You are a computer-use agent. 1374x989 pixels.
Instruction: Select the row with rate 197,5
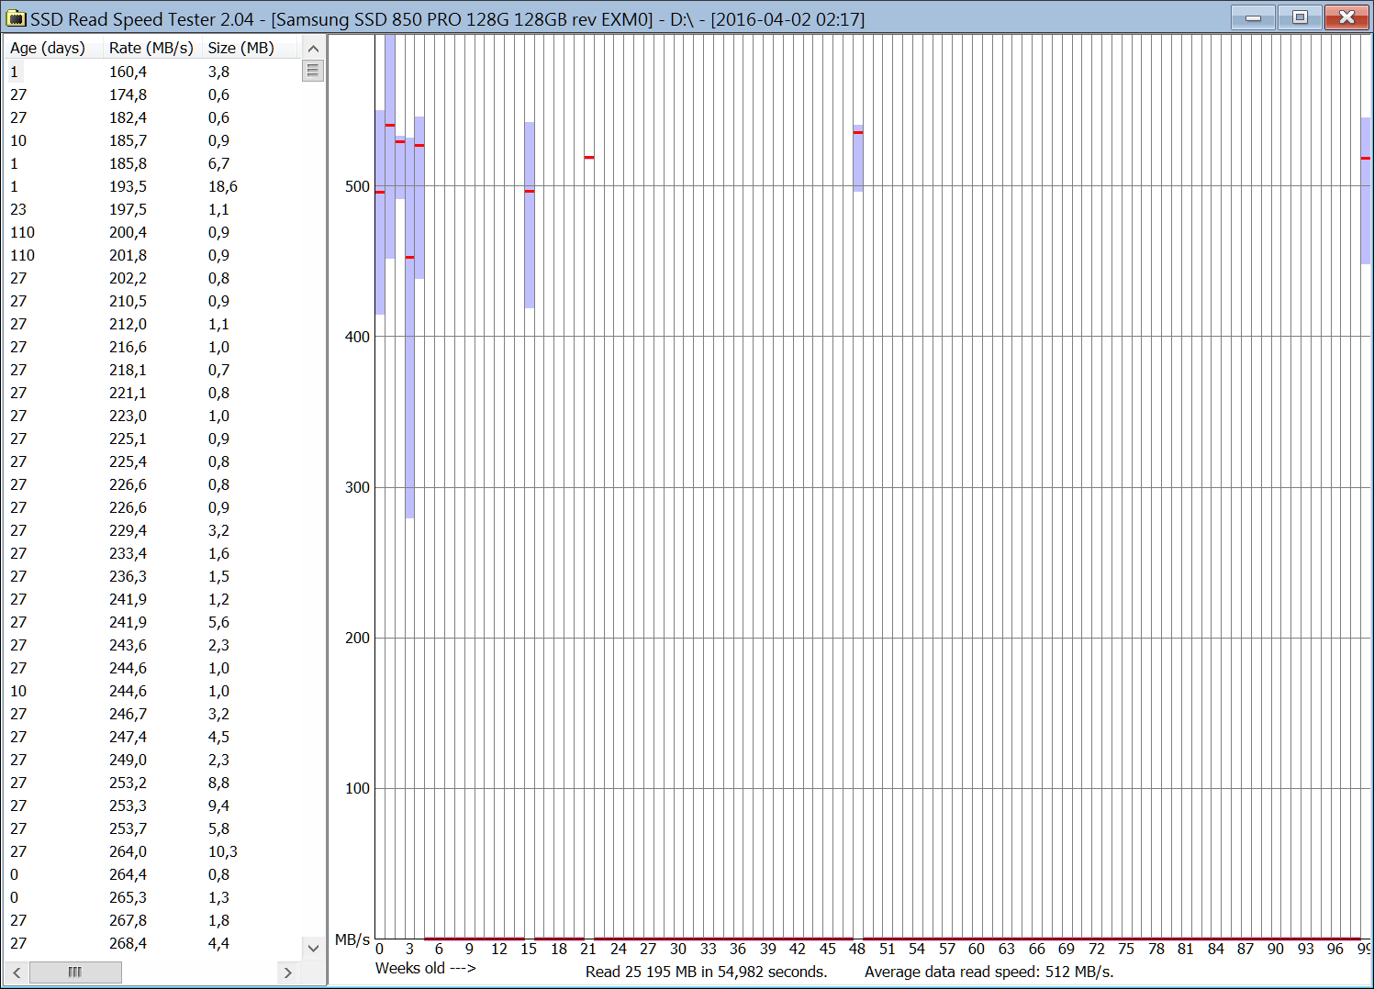153,209
